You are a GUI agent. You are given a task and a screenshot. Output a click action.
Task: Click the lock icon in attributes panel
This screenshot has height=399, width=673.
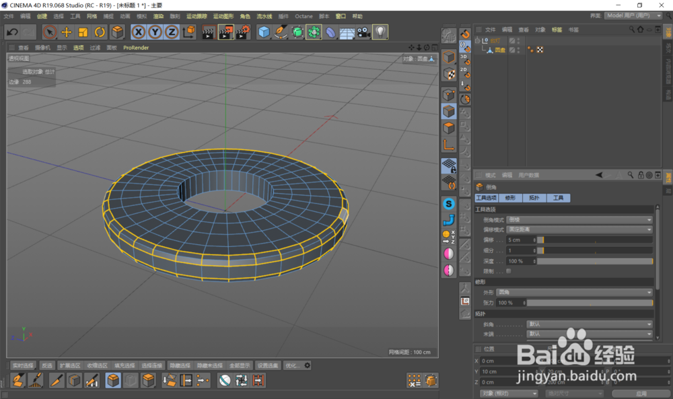tap(641, 175)
